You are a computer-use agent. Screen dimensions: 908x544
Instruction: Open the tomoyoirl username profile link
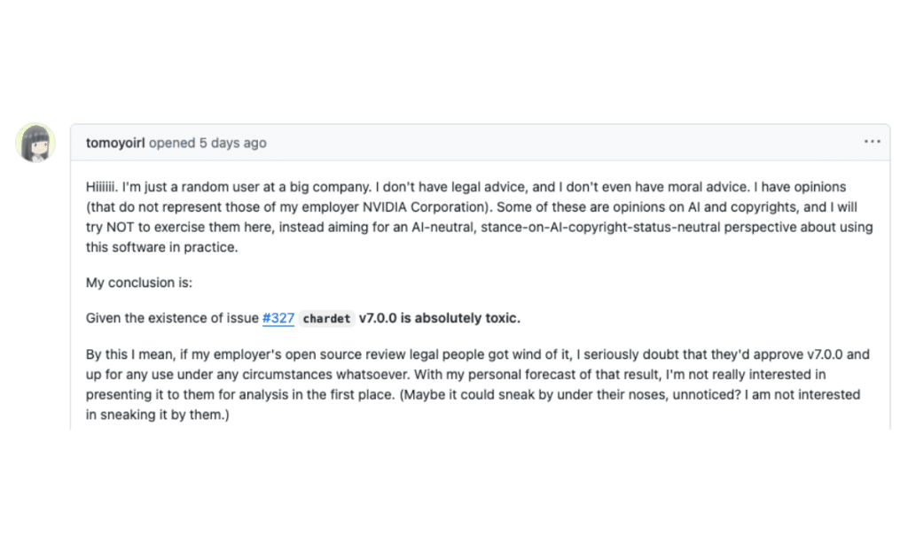pyautogui.click(x=115, y=143)
